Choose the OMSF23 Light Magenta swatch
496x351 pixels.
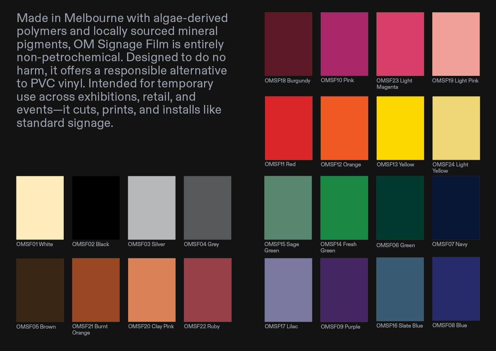tap(400, 44)
